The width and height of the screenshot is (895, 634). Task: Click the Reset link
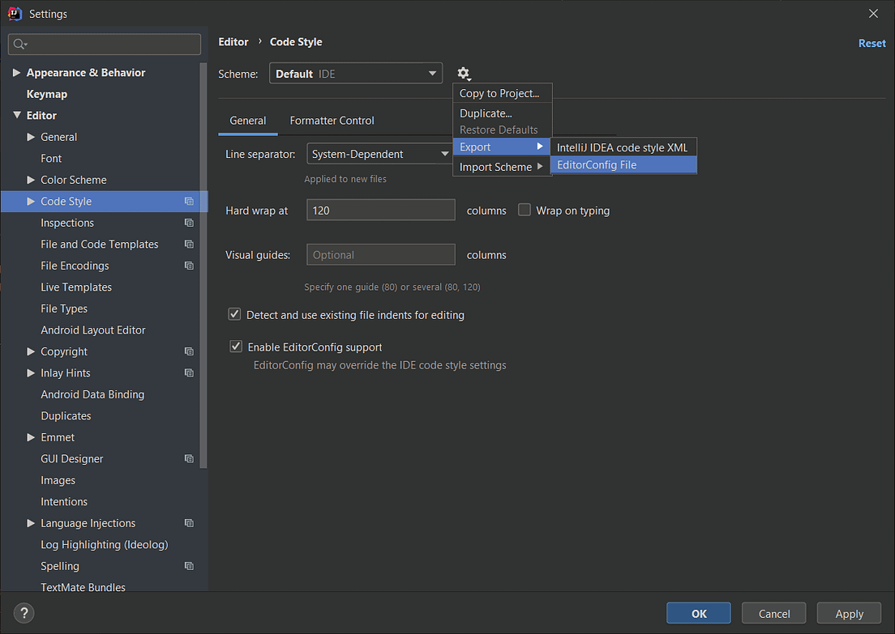pos(871,43)
